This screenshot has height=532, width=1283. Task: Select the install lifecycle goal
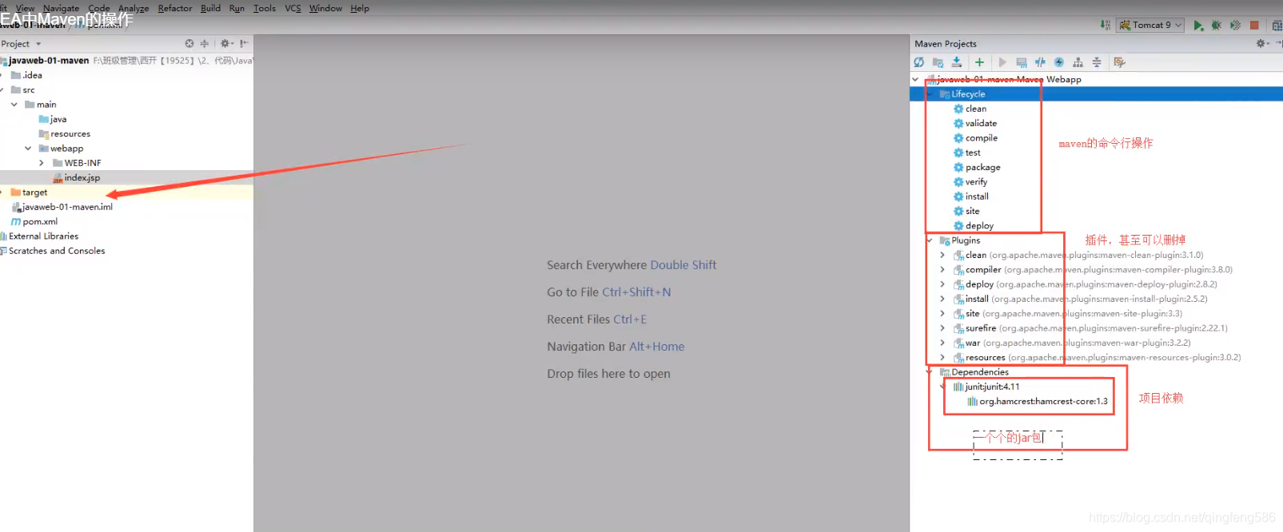pos(971,197)
